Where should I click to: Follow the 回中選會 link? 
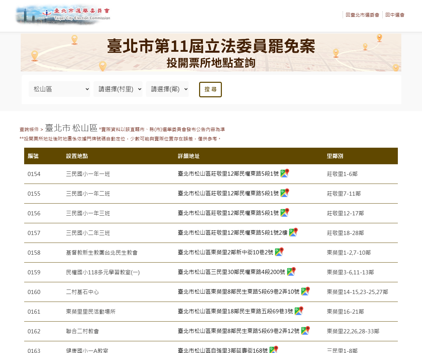pos(395,15)
